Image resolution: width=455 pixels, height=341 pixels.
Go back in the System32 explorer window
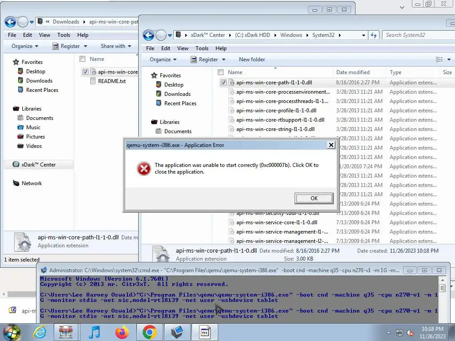click(148, 36)
